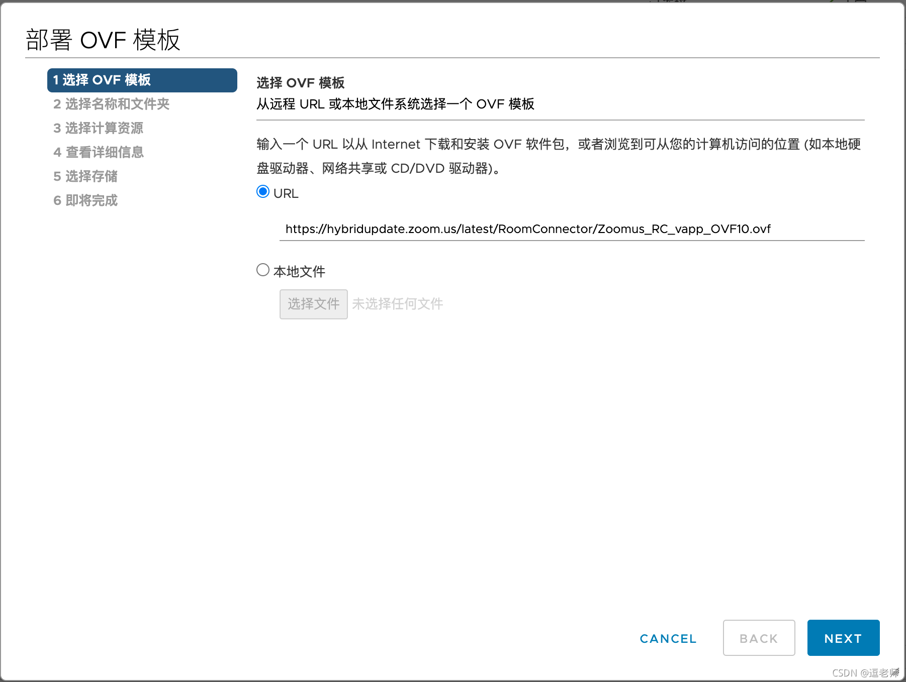Open step 3 选择计算资源
Image resolution: width=906 pixels, height=682 pixels.
point(99,128)
